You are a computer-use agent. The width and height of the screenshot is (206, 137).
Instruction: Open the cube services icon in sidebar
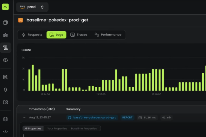click(x=5, y=22)
